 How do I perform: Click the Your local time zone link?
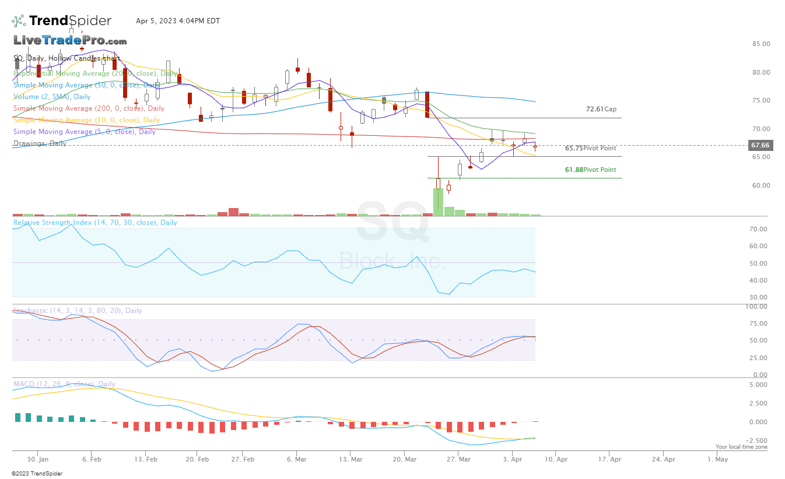pos(741,446)
